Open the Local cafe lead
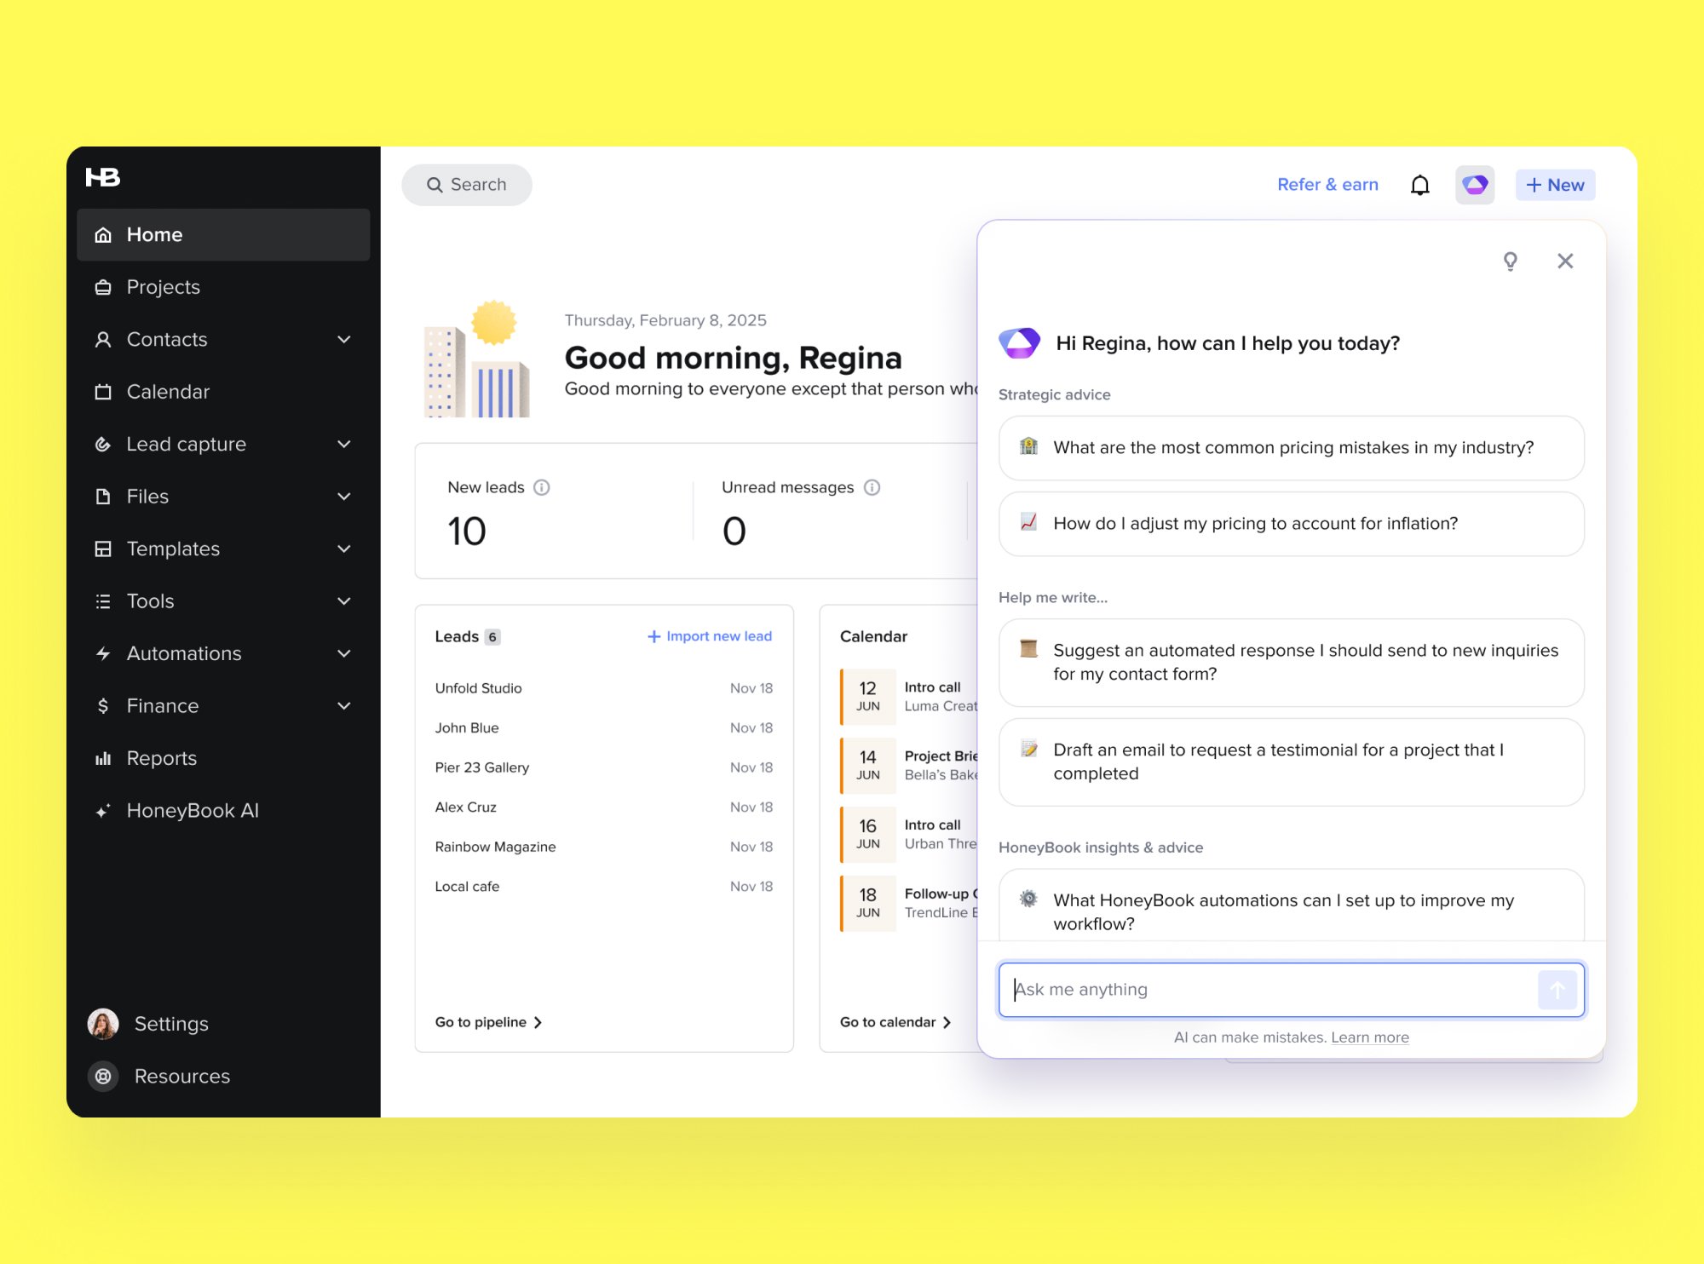 [604, 887]
